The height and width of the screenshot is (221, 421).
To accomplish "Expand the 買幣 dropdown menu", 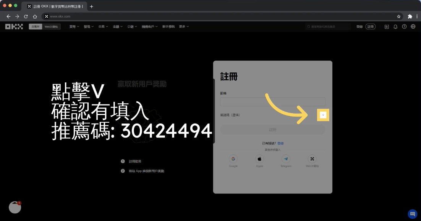I will (x=74, y=27).
